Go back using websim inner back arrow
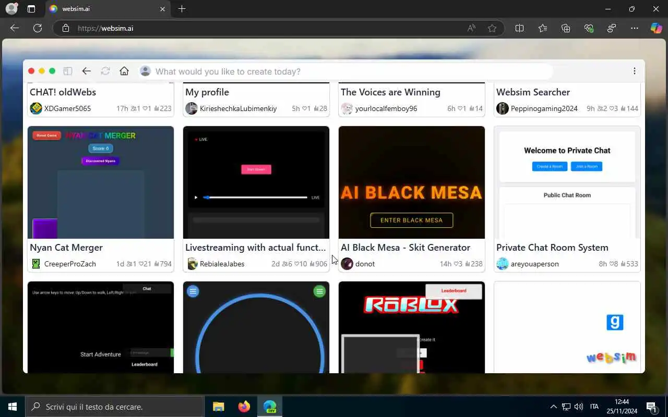Screen dimensions: 668x417 click(87, 71)
